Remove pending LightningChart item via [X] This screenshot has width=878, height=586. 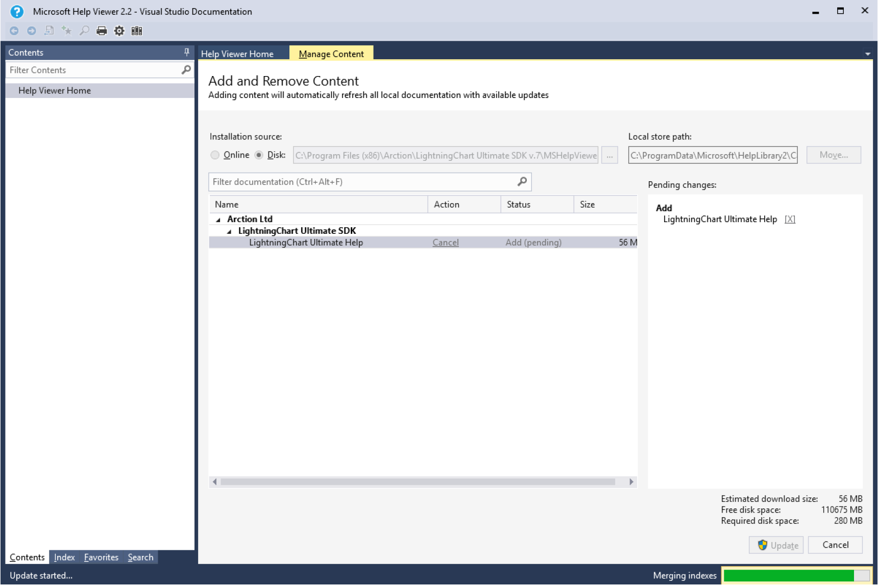pos(790,219)
